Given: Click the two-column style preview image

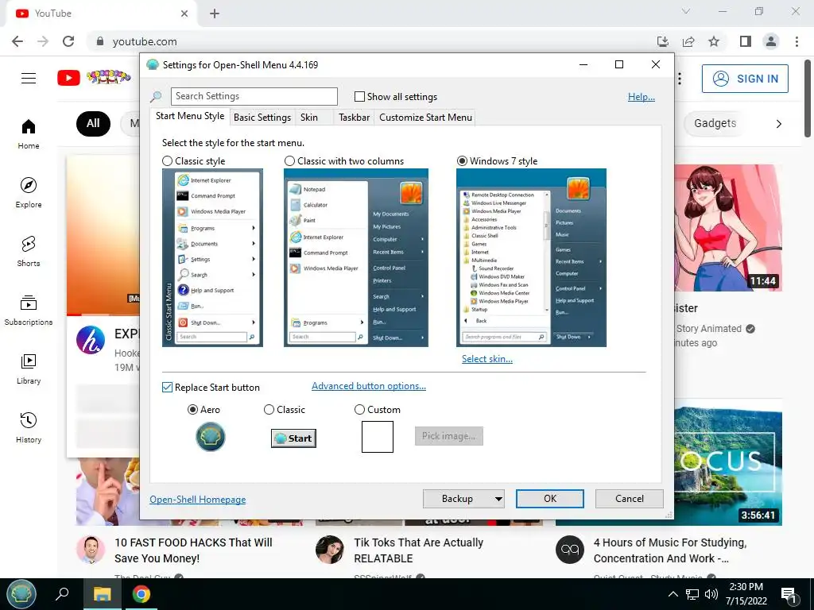Looking at the screenshot, I should [356, 258].
